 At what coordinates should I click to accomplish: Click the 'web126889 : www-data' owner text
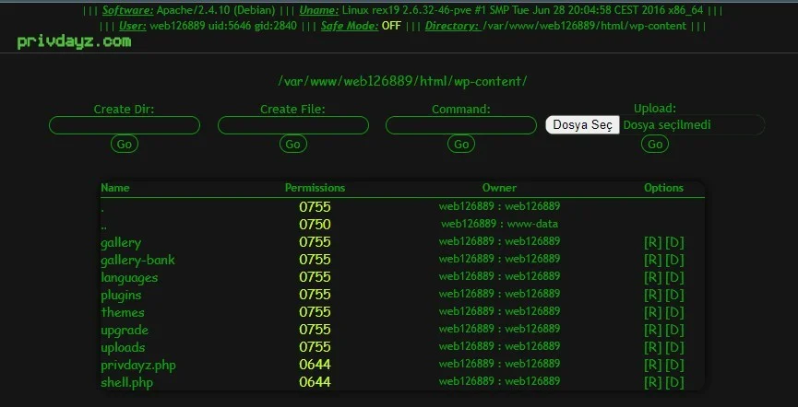[x=499, y=224]
